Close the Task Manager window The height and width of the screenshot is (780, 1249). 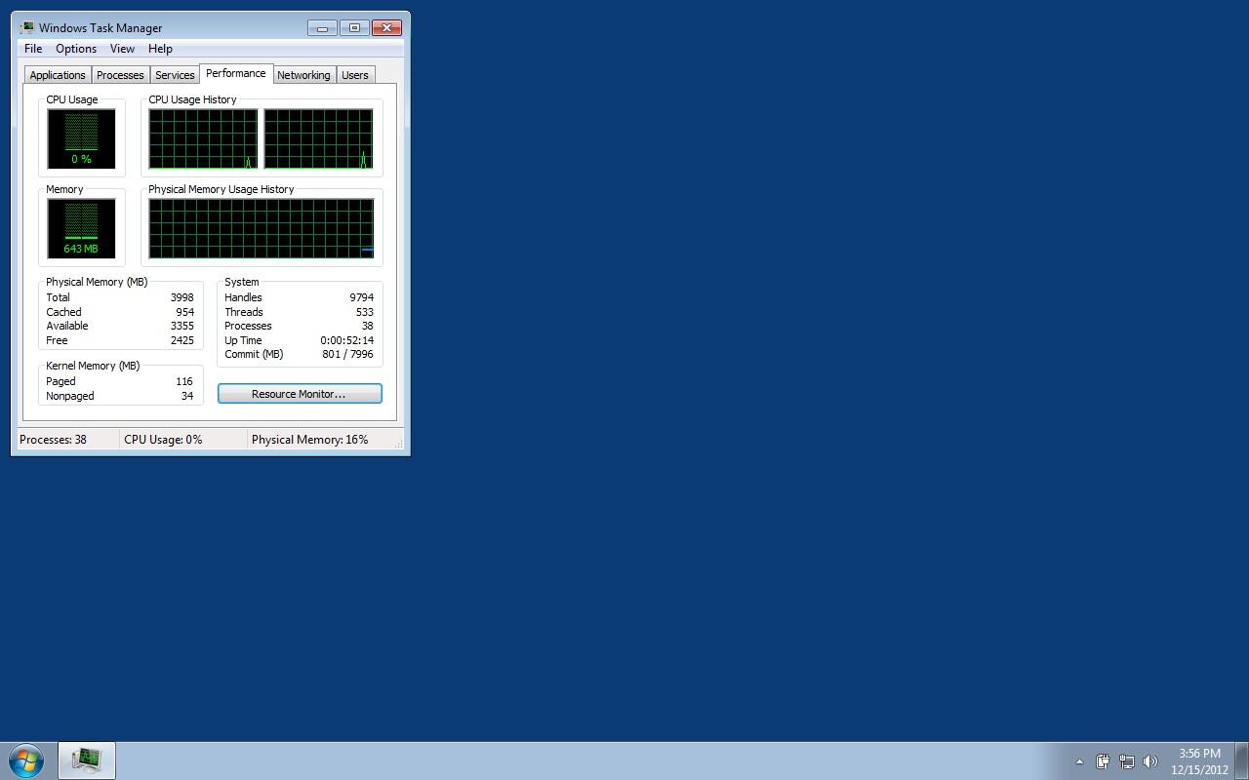pyautogui.click(x=386, y=27)
